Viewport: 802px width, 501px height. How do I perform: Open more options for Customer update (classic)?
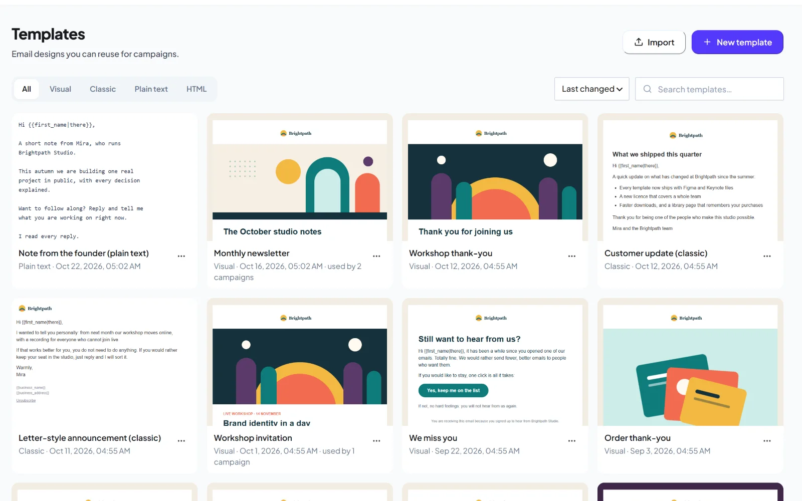coord(767,256)
